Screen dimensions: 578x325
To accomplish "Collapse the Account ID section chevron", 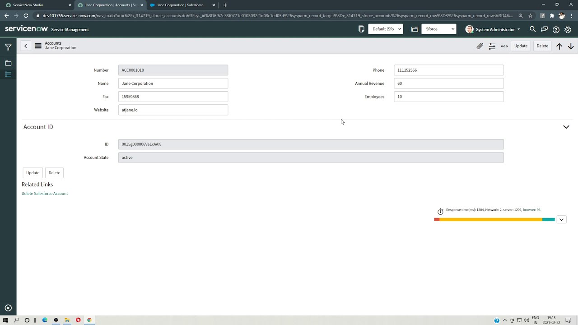I will (566, 127).
